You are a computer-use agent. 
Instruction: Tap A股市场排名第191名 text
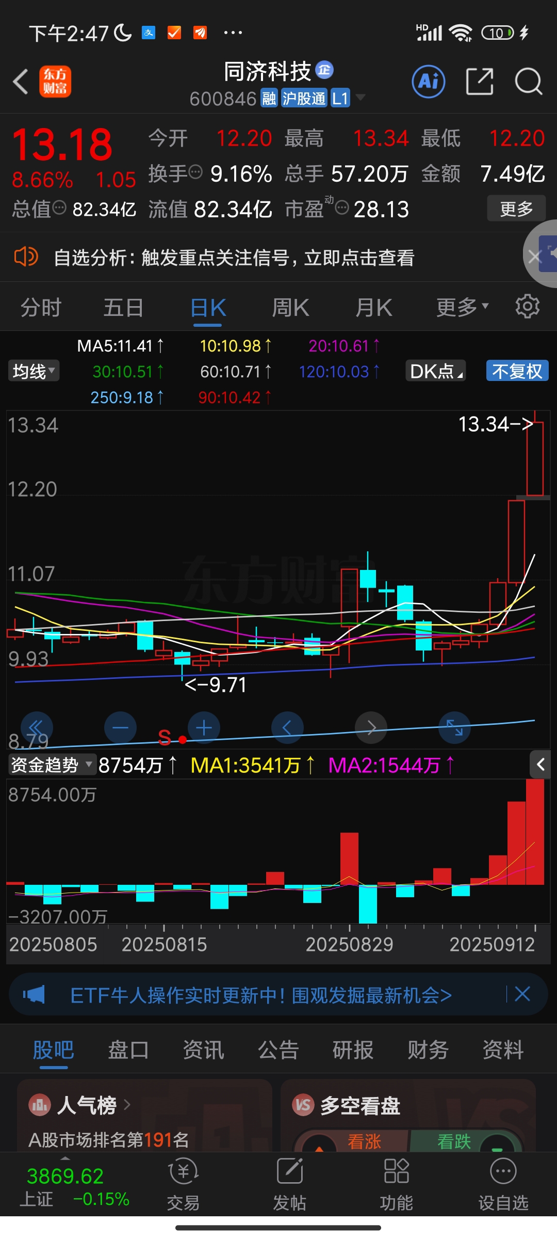(109, 1139)
